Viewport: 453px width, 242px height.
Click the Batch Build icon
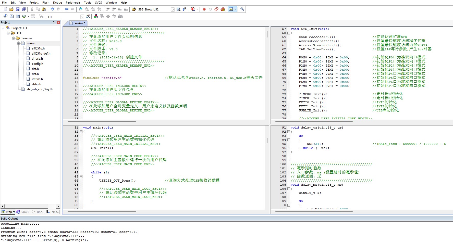(x=24, y=16)
